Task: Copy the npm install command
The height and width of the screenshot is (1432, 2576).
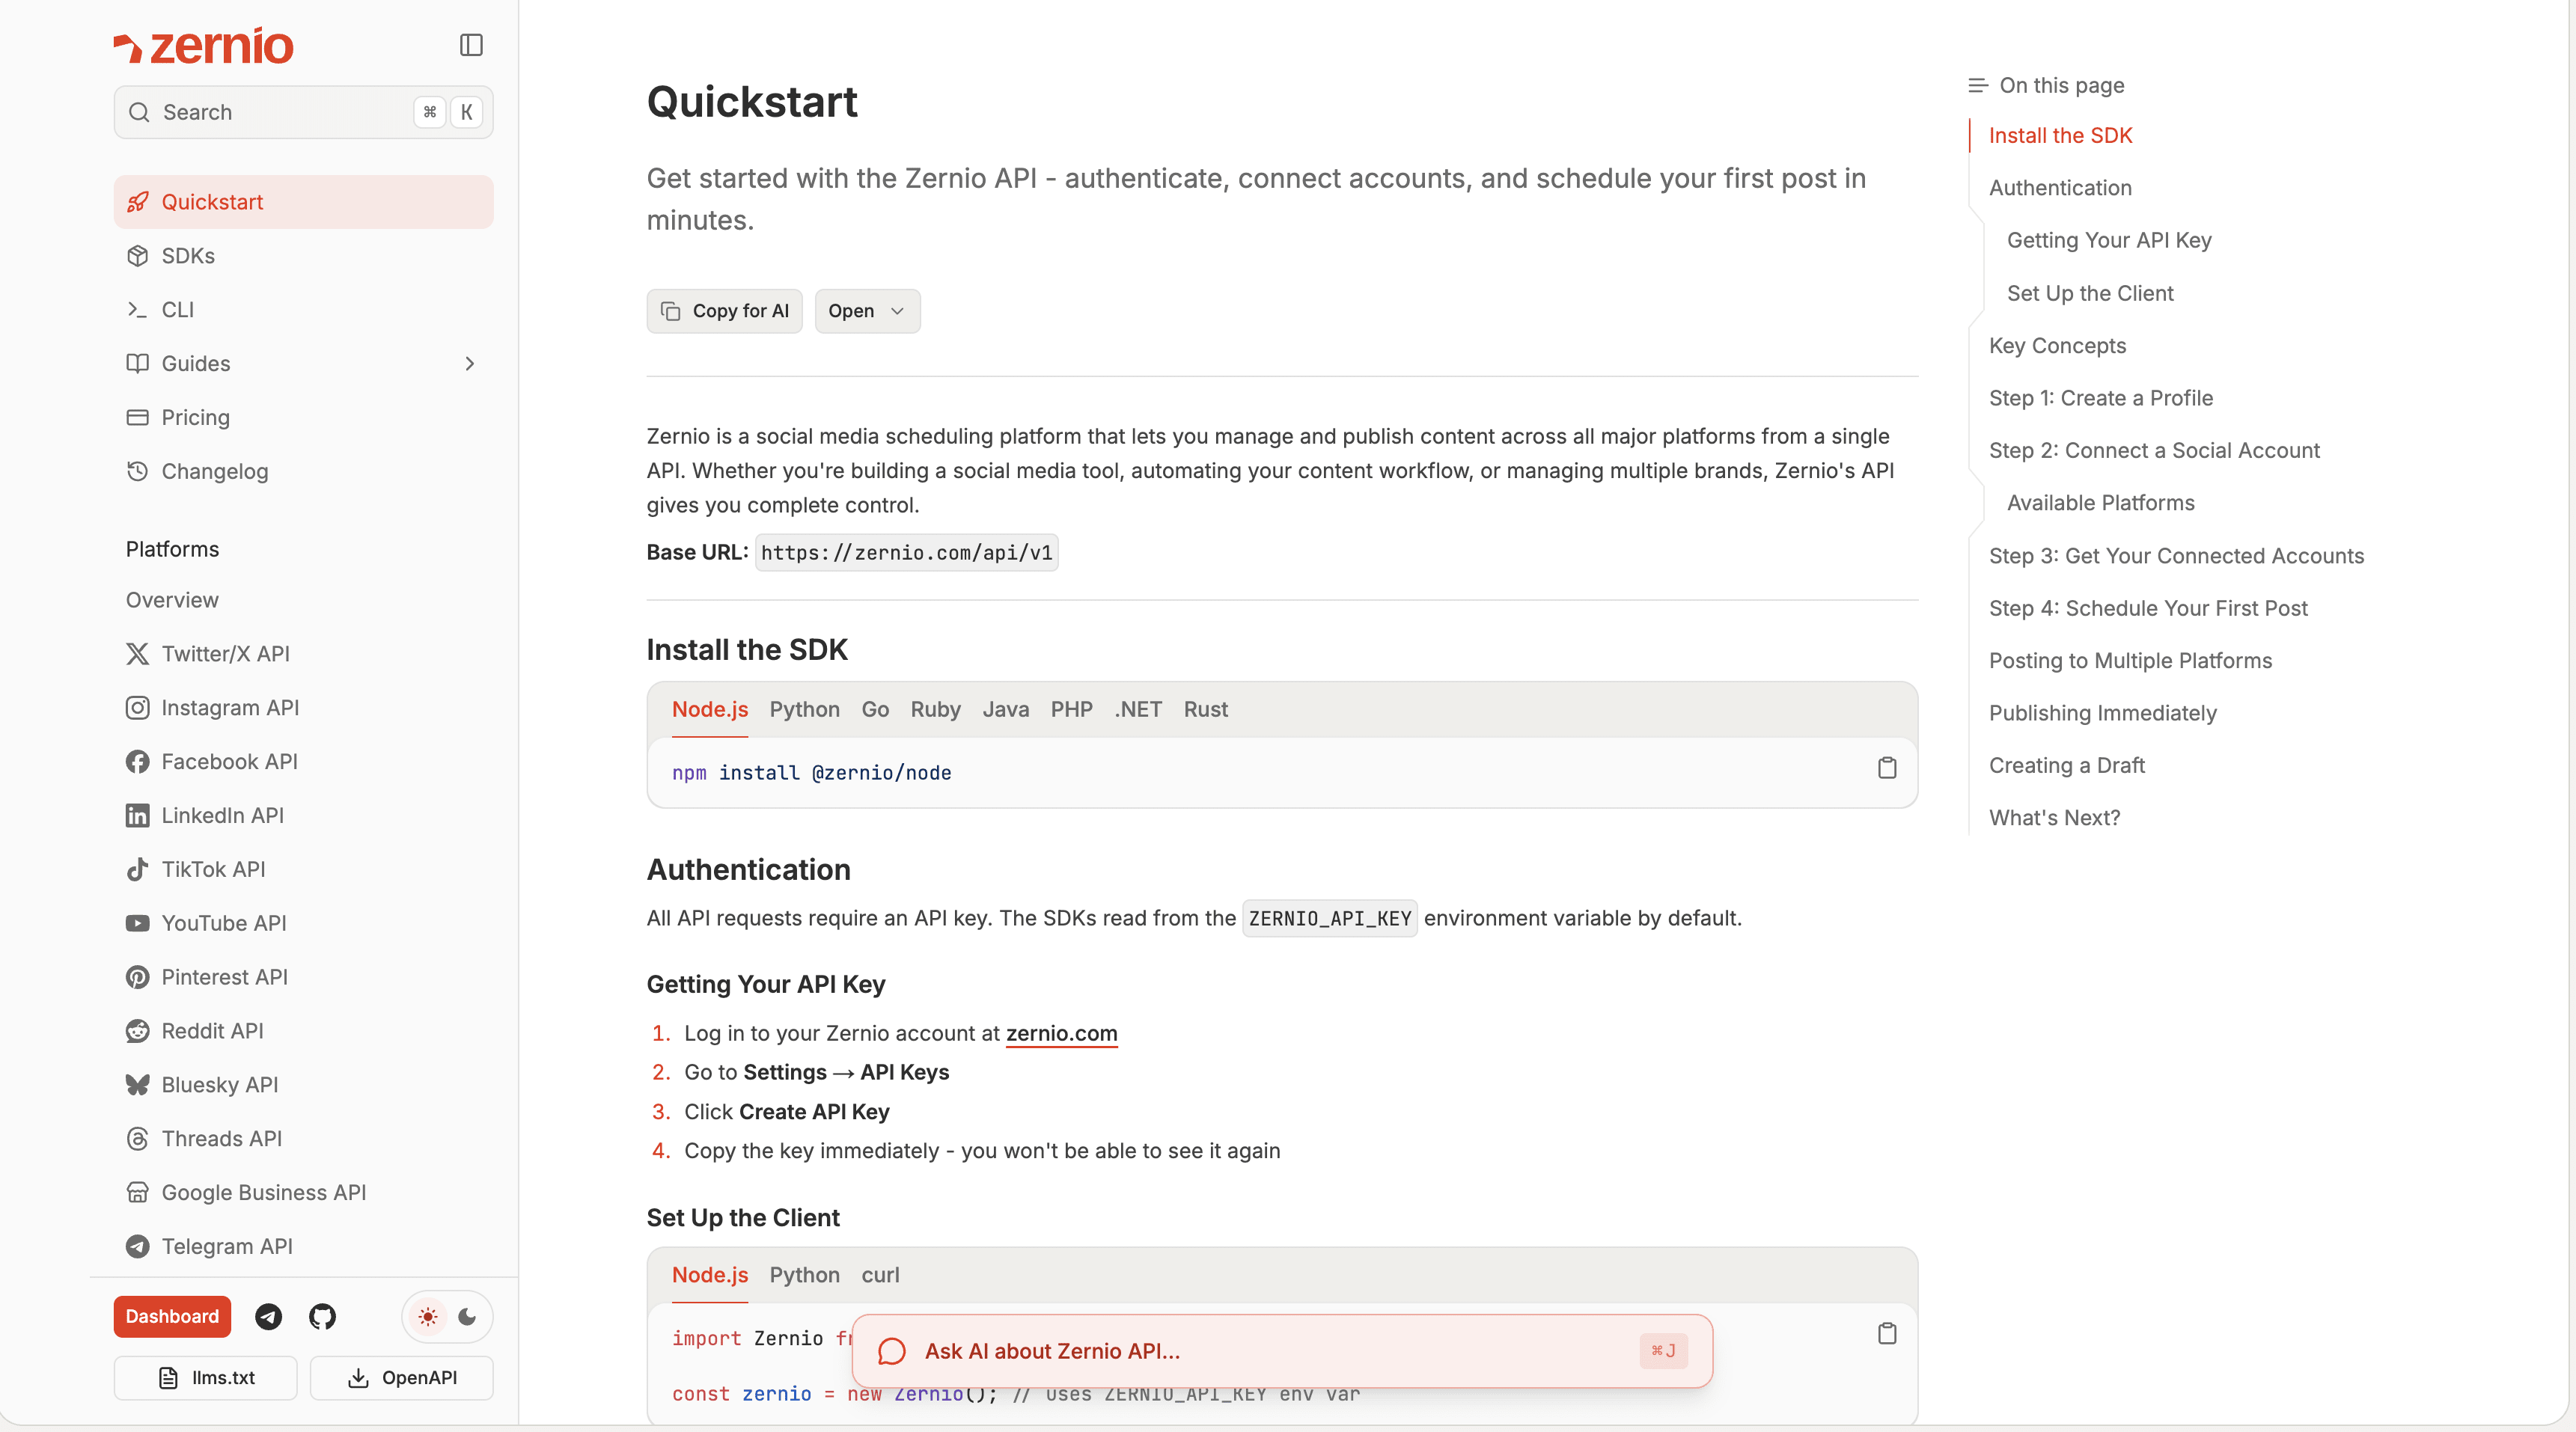Action: (x=1886, y=768)
